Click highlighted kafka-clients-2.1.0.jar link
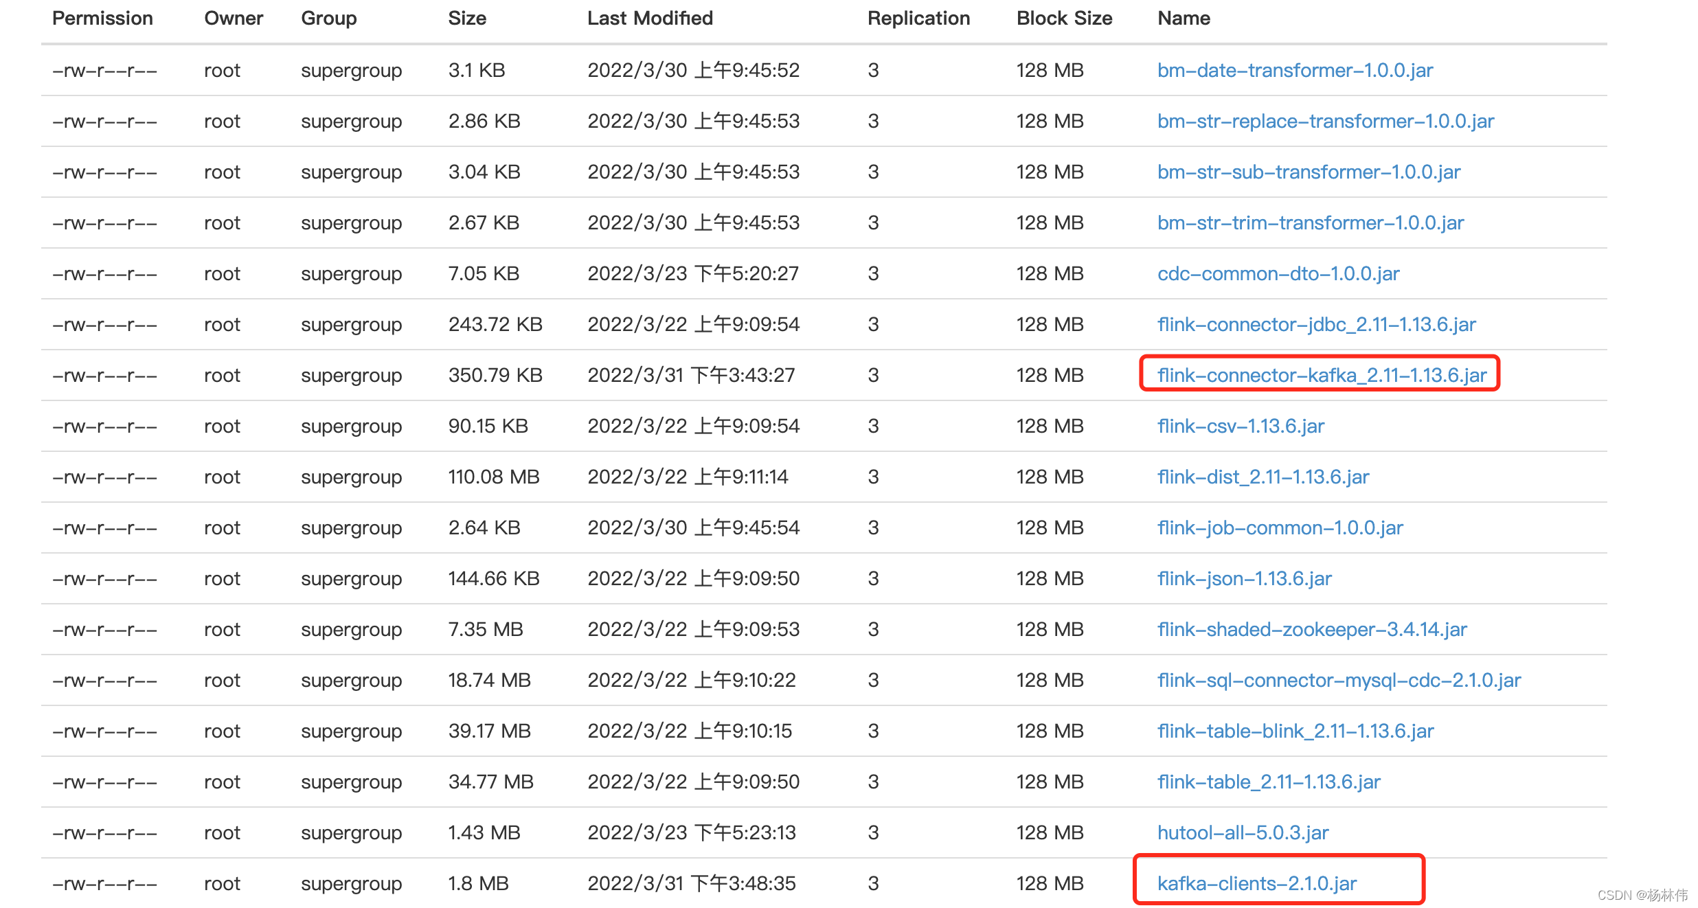 tap(1256, 883)
